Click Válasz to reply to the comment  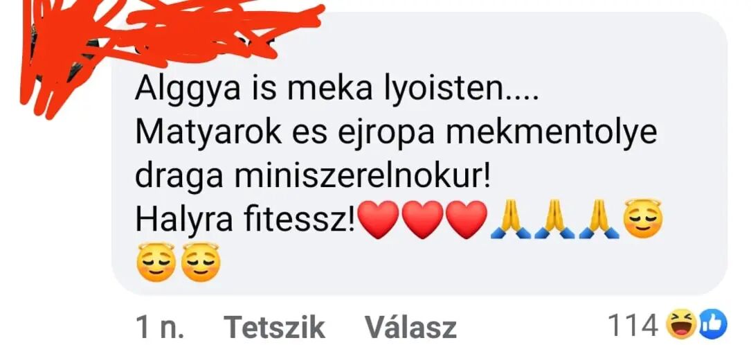click(410, 327)
